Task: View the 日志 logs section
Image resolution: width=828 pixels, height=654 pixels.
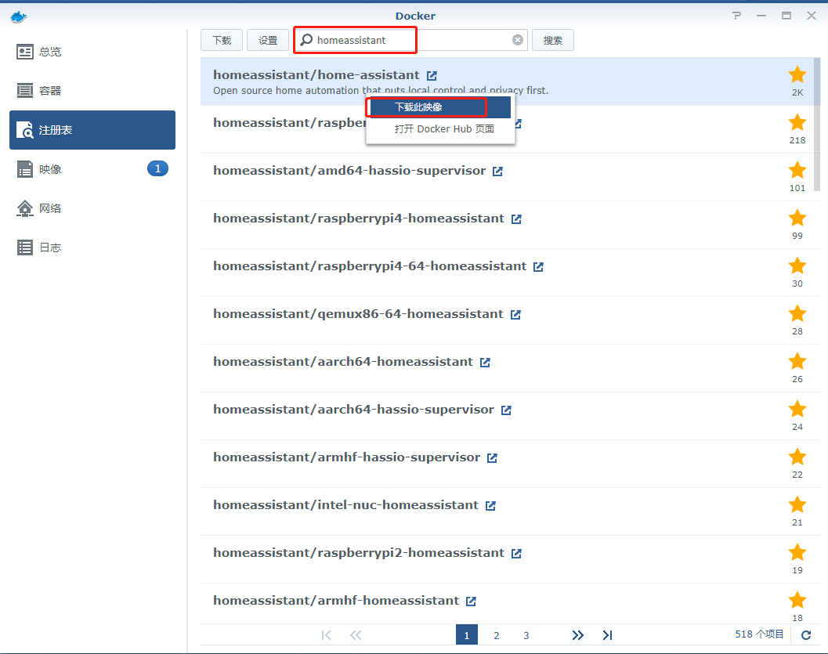Action: click(92, 247)
